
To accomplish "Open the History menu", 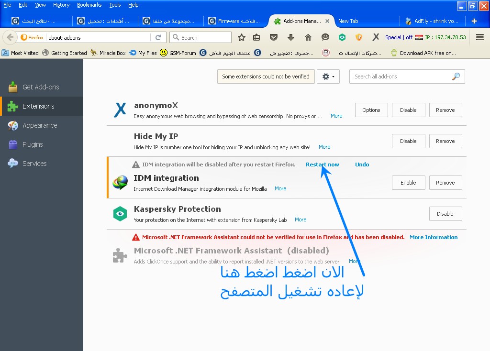I will click(x=61, y=5).
